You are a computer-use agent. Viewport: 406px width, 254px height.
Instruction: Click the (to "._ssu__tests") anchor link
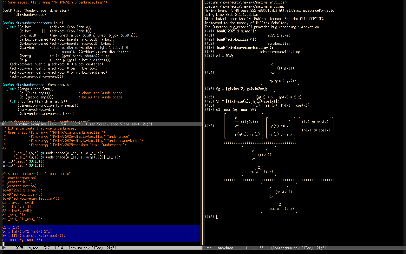[55, 174]
